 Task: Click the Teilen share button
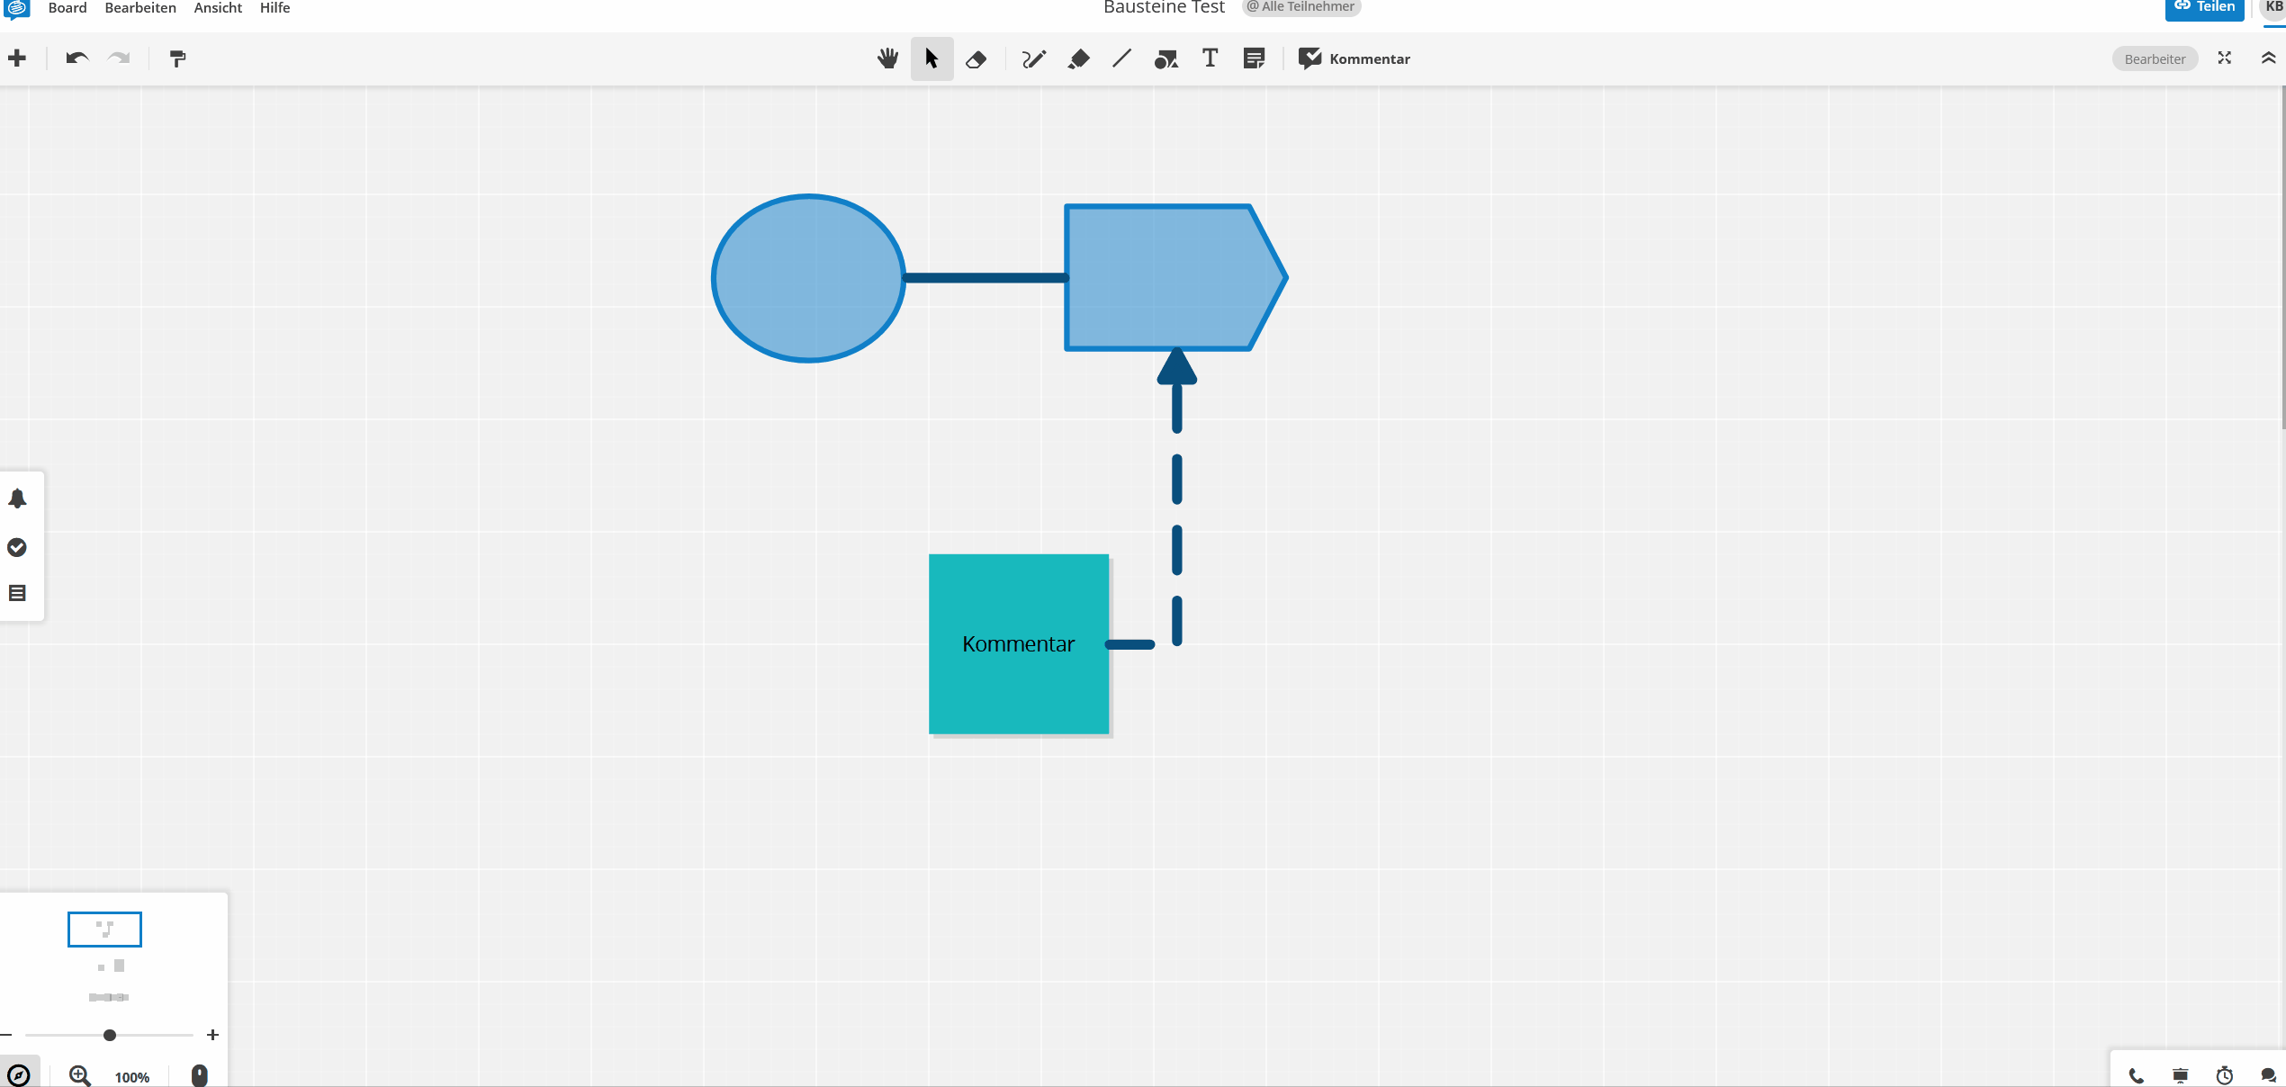pyautogui.click(x=2205, y=7)
